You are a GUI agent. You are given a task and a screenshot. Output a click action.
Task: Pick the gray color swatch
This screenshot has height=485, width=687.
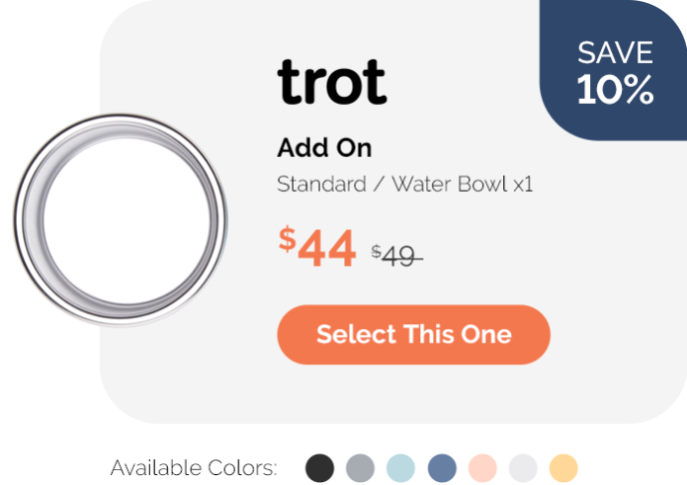click(x=360, y=468)
